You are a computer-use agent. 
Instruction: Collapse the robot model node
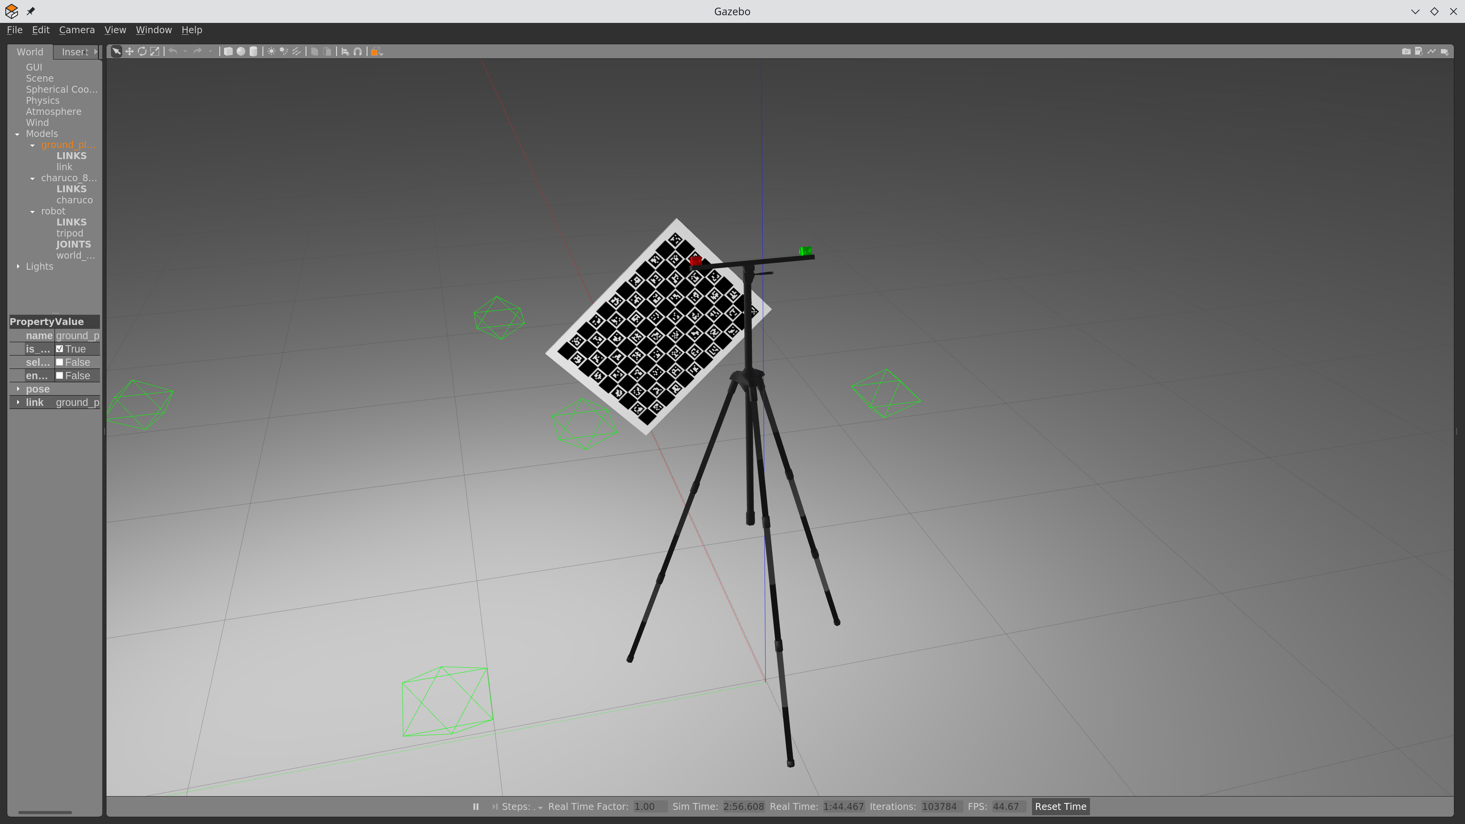click(32, 212)
